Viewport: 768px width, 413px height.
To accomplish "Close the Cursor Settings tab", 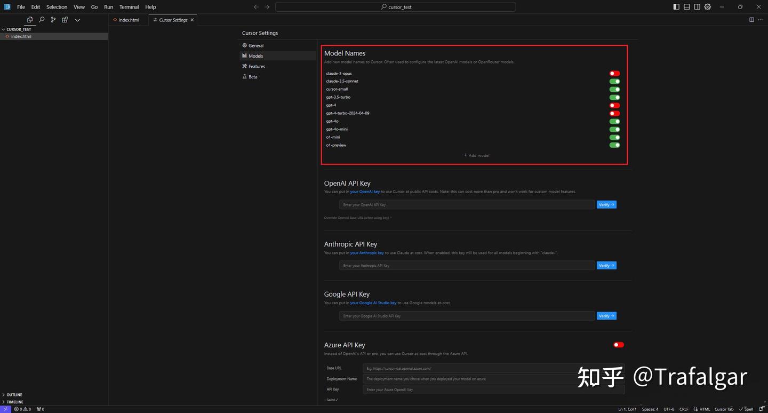I will [193, 20].
